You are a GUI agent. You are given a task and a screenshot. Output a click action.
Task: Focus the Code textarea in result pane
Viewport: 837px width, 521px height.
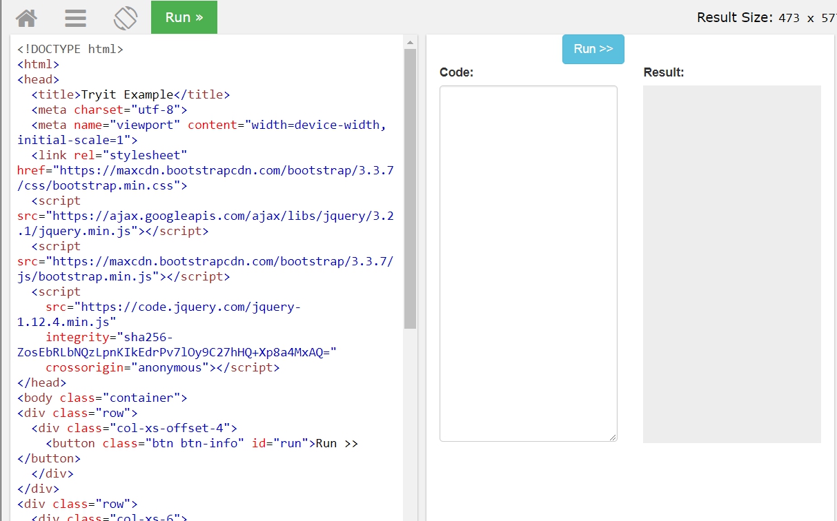[x=529, y=263]
